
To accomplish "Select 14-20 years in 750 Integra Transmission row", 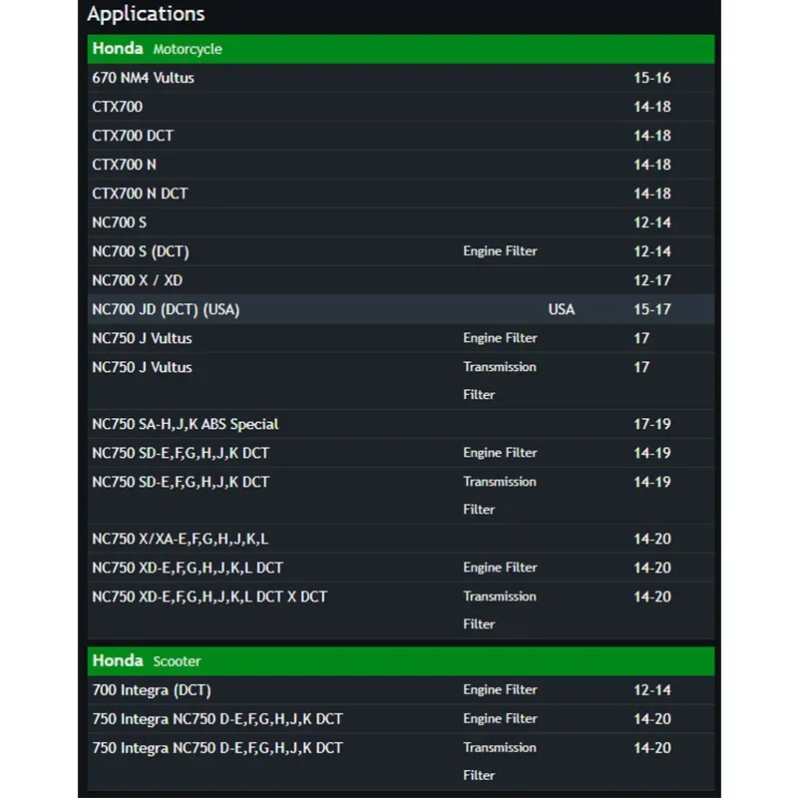I will pyautogui.click(x=652, y=749).
